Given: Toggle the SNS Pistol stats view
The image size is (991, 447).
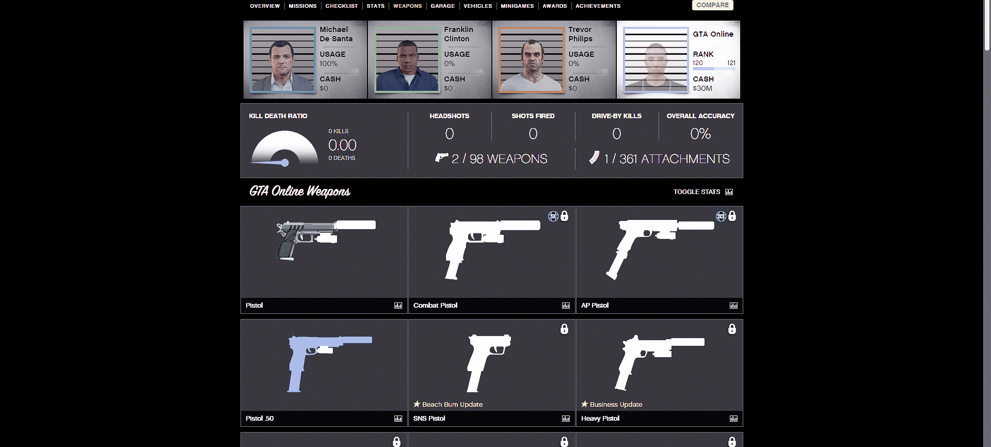Looking at the screenshot, I should 566,419.
